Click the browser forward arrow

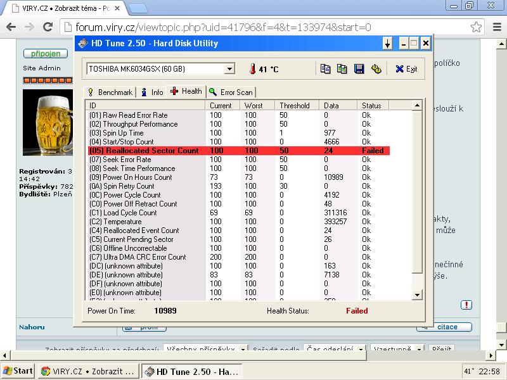pos(29,27)
